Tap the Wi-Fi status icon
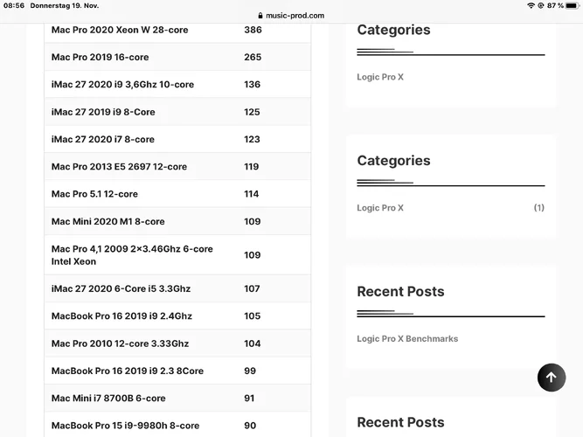Image resolution: width=583 pixels, height=437 pixels. [530, 5]
